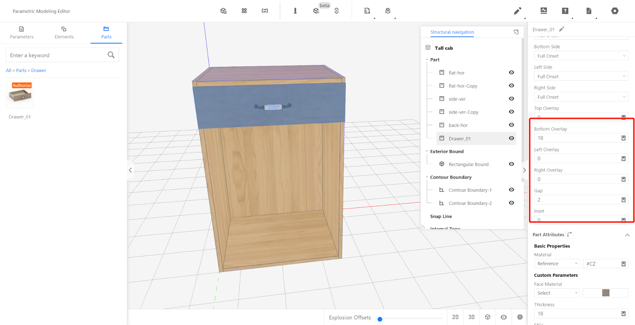This screenshot has width=635, height=325.
Task: Click the Face Material color swatch
Action: [x=606, y=293]
